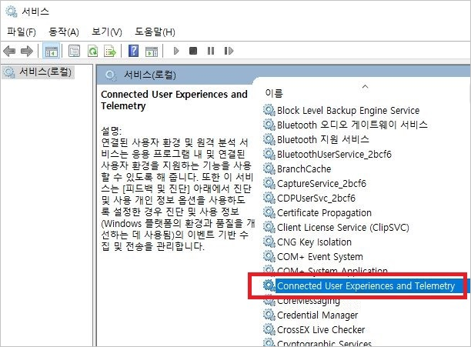Toggle the Show/Hide Console Tree toolbar icon
This screenshot has width=471, height=347.
point(52,51)
